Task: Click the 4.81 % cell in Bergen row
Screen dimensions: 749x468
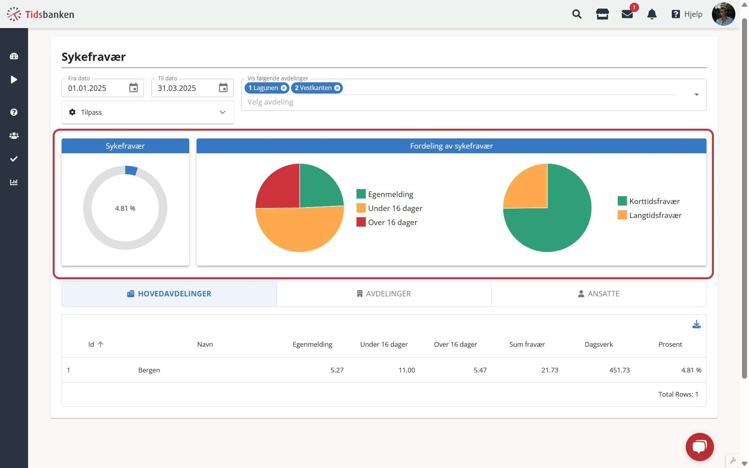Action: click(691, 370)
